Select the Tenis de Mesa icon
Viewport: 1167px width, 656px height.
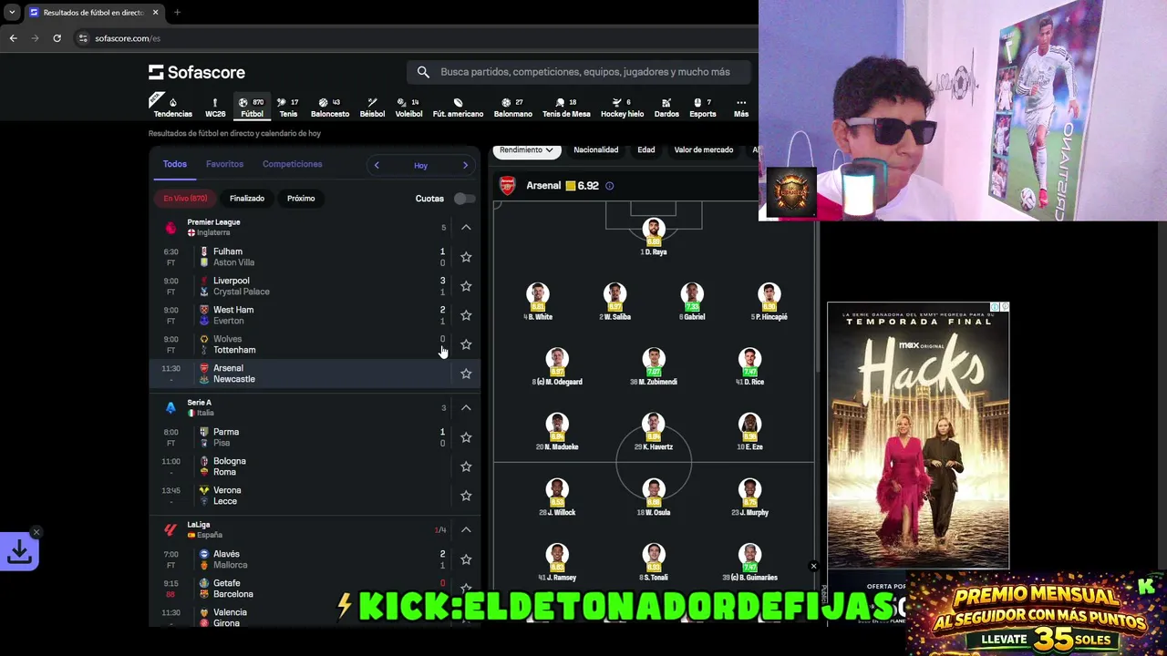(x=566, y=108)
